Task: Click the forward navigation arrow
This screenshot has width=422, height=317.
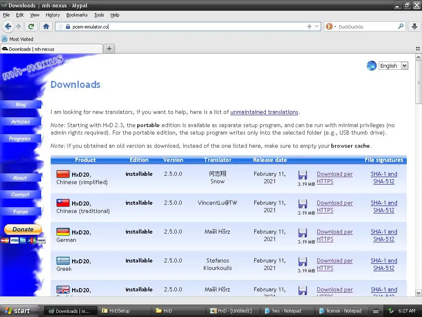Action: [x=18, y=26]
